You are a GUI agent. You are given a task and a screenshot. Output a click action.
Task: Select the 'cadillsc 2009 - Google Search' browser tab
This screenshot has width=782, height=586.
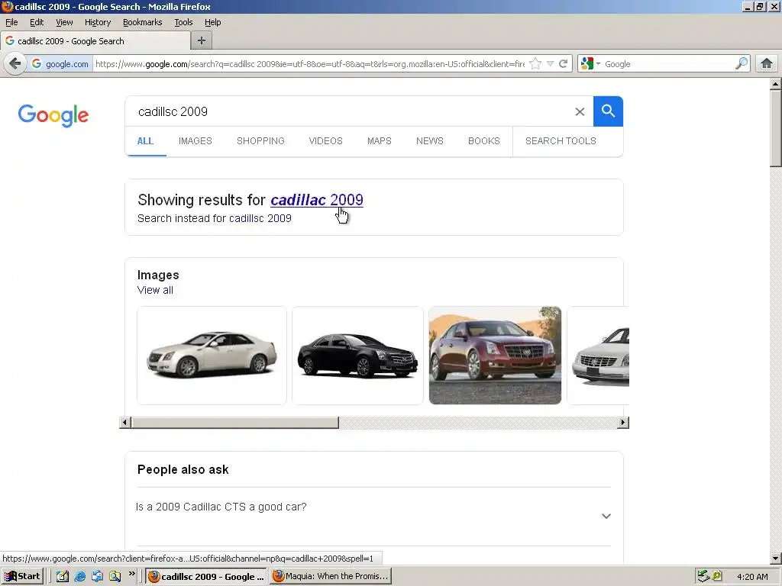pos(95,41)
